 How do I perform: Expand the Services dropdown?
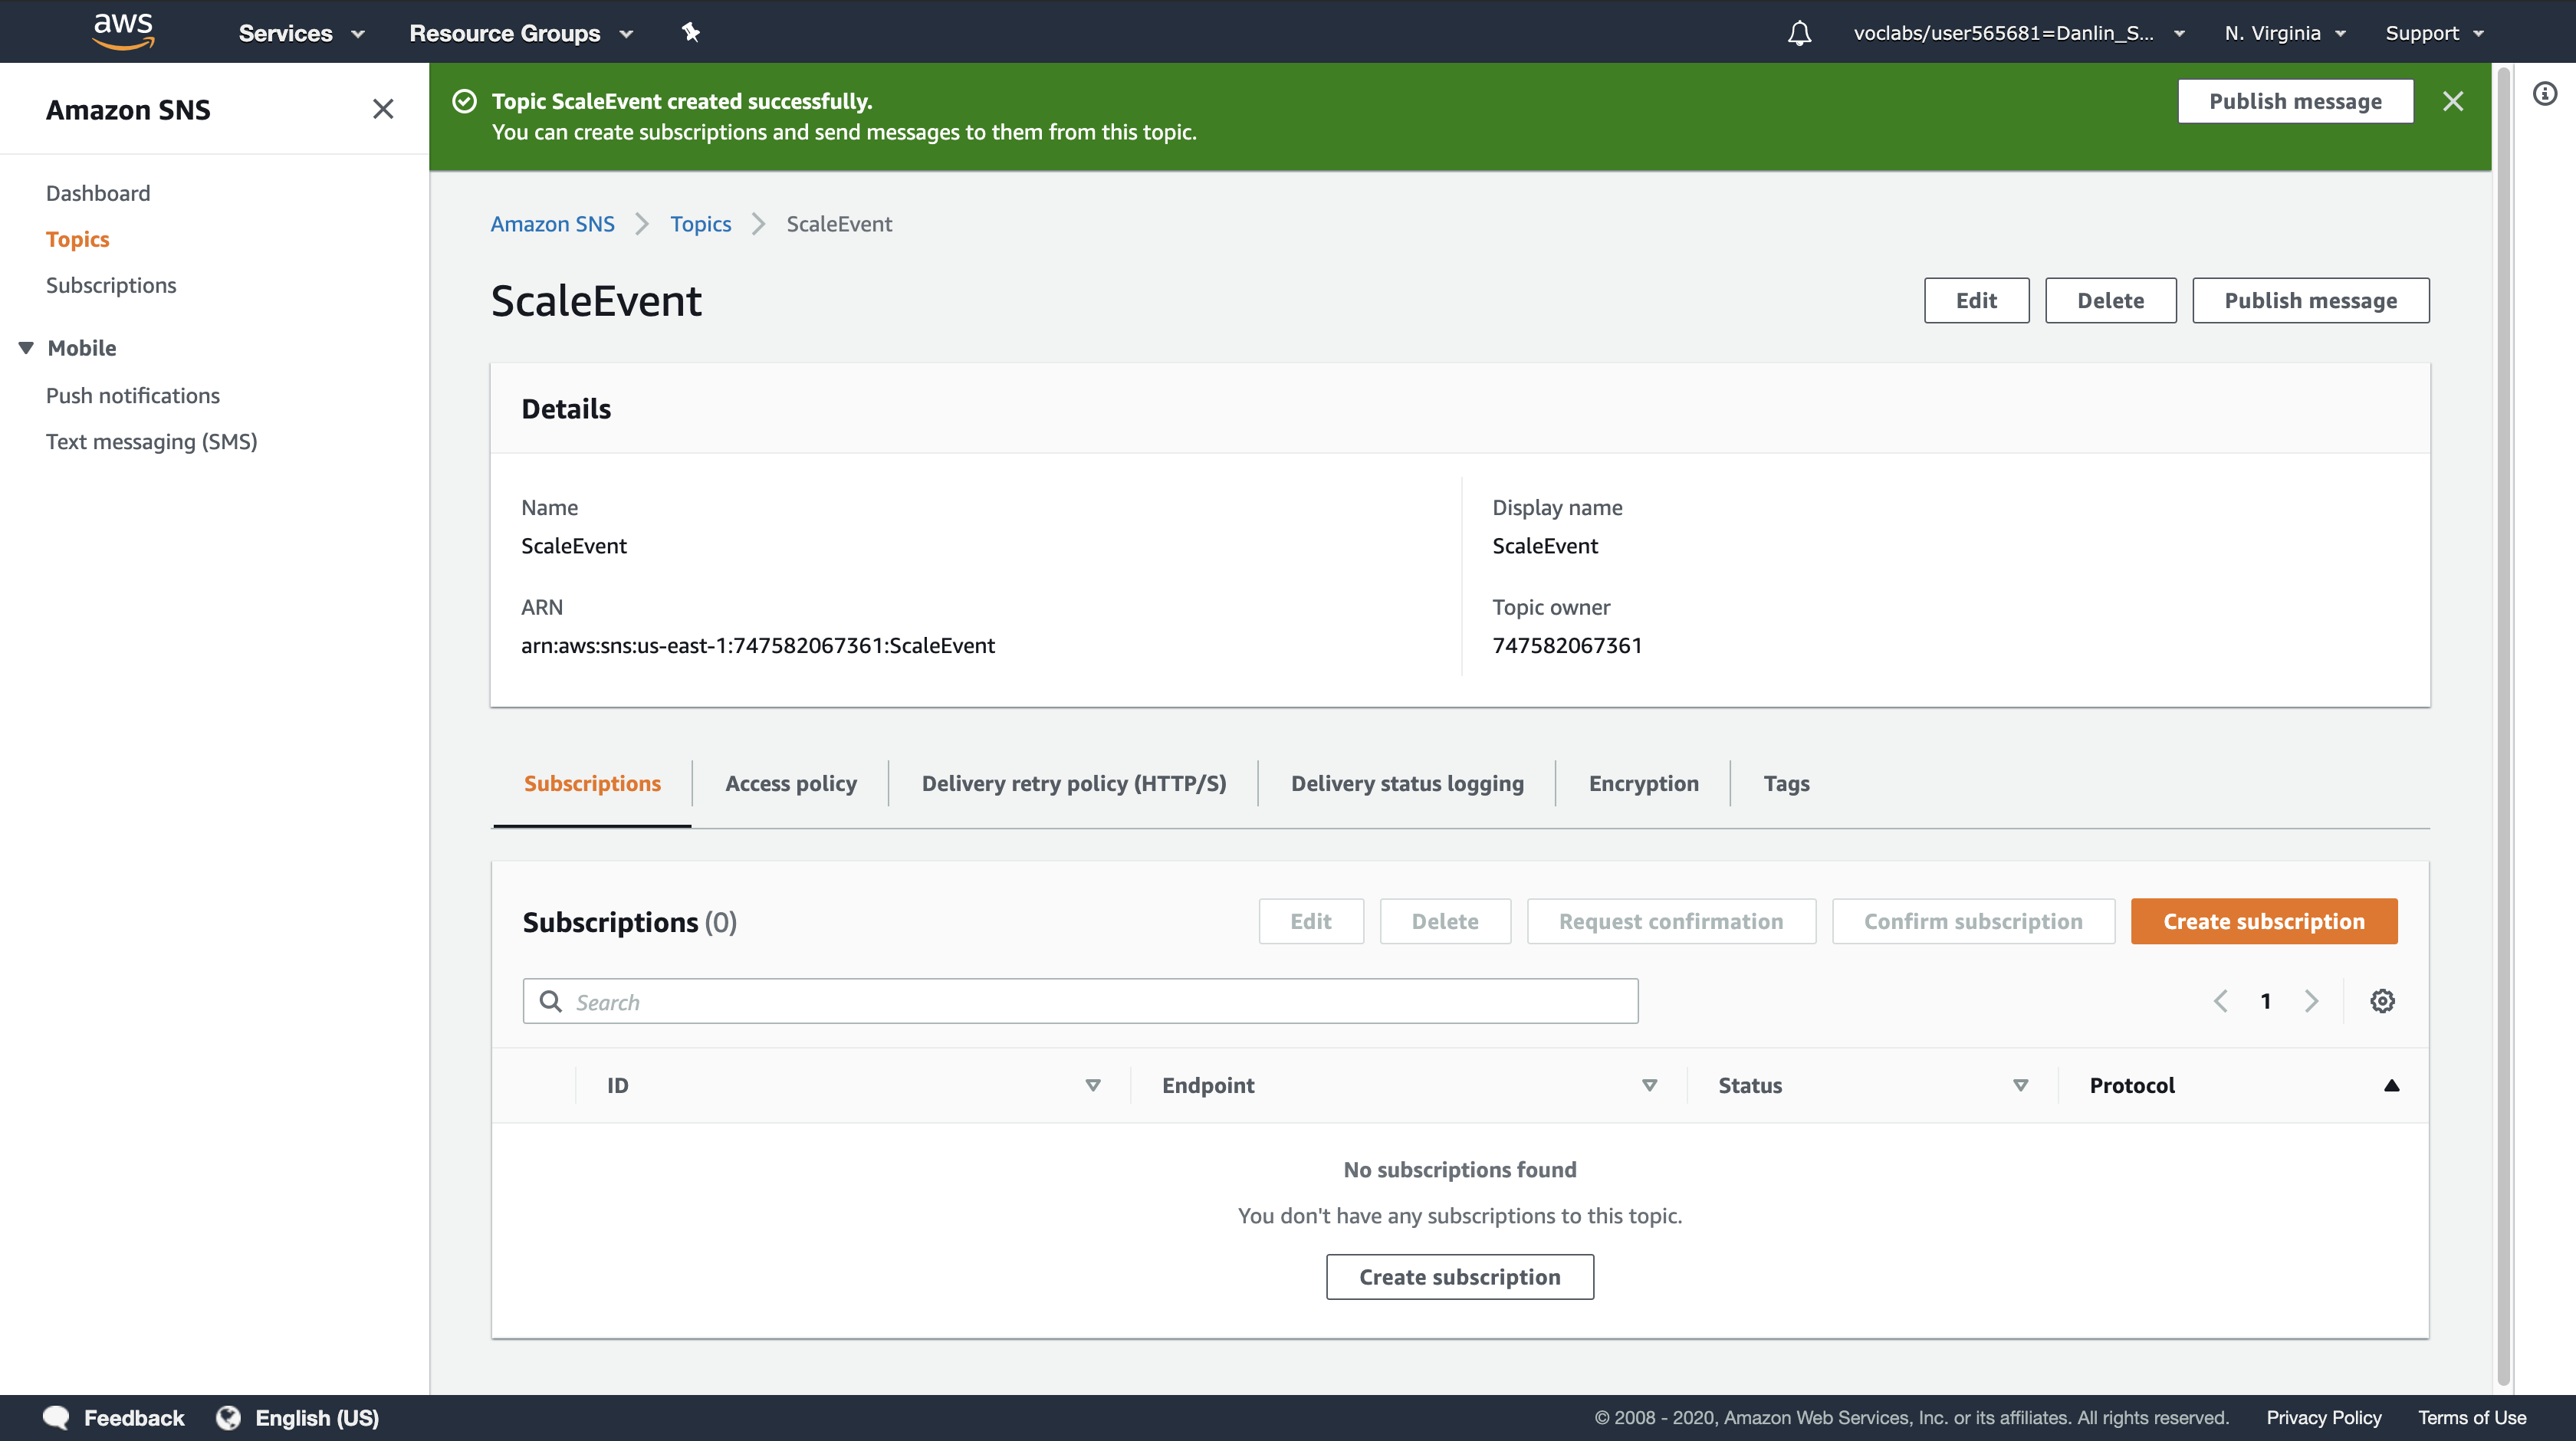(x=300, y=33)
